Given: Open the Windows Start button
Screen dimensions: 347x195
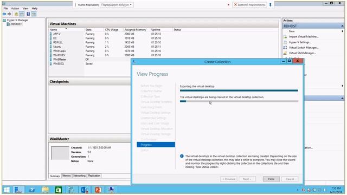Looking at the screenshot, I should (x=7, y=190).
